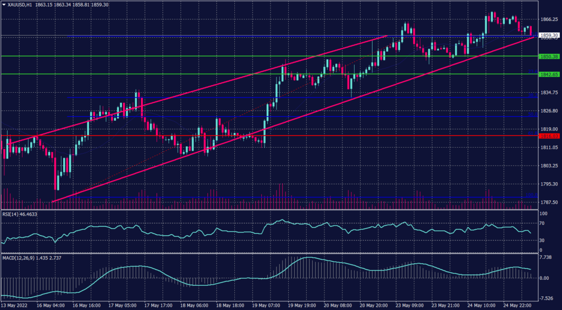The width and height of the screenshot is (562, 310).
Task: Click the MACD 7.738 scale value
Action: point(546,257)
